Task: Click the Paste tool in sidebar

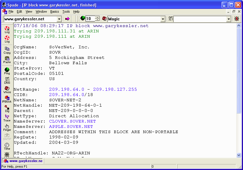Action: (x=7, y=60)
